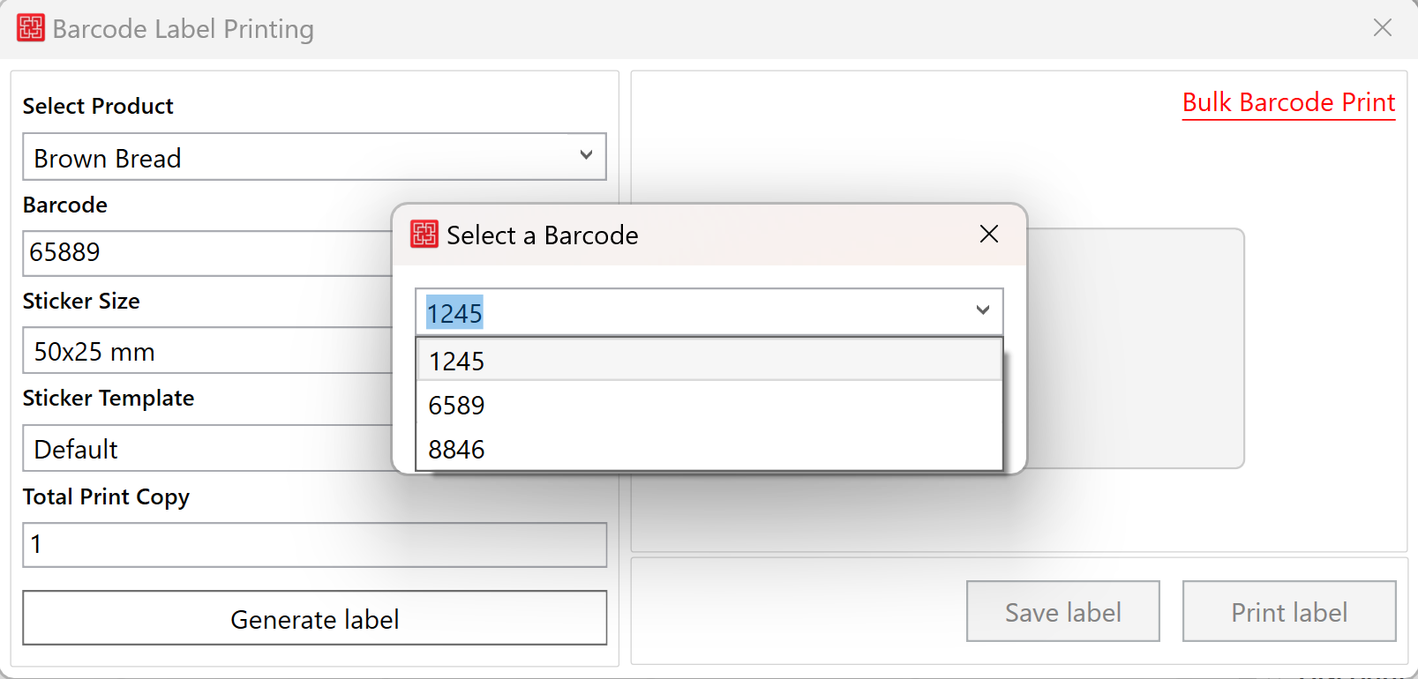This screenshot has height=679, width=1418.
Task: Click the highlighted 1245 text in the combo box
Action: (x=454, y=313)
